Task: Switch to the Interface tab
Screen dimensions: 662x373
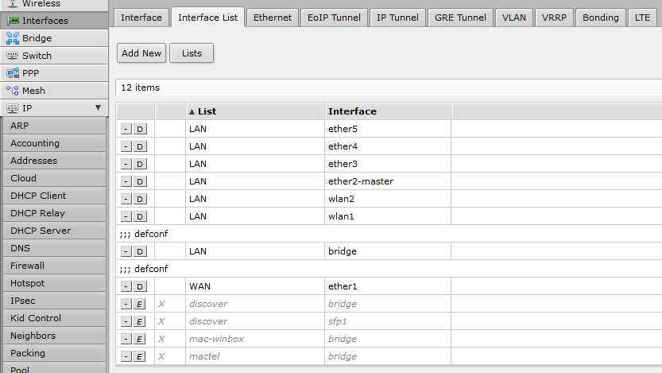Action: click(141, 17)
